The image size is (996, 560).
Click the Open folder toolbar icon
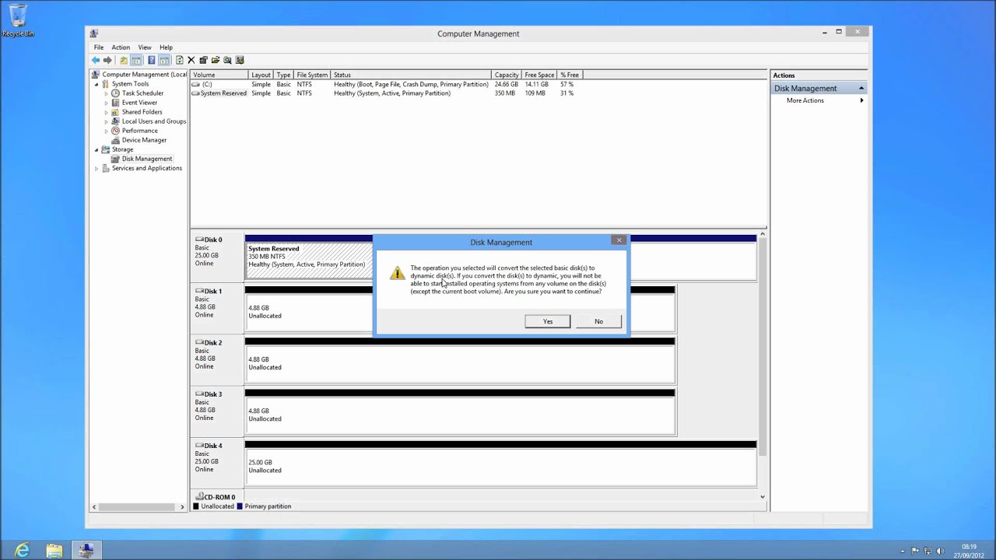tap(215, 60)
